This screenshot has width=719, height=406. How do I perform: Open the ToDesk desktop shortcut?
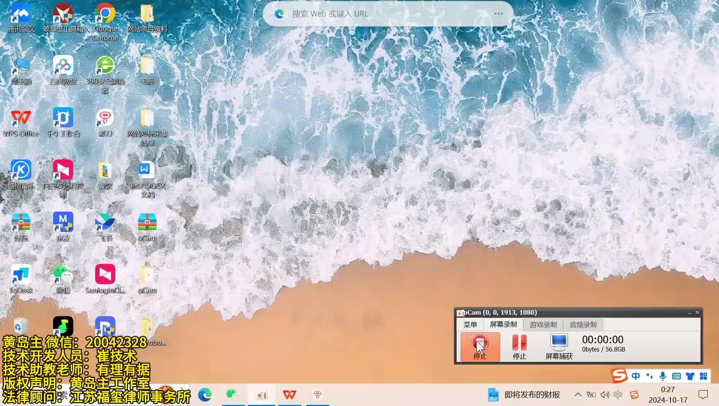21,280
